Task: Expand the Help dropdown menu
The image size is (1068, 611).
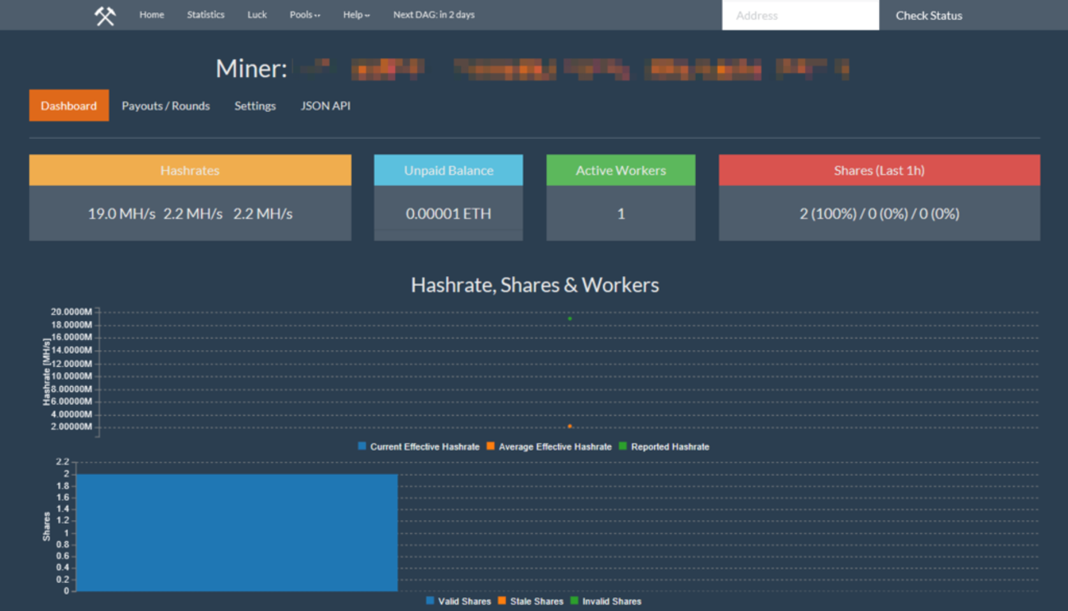Action: [357, 15]
